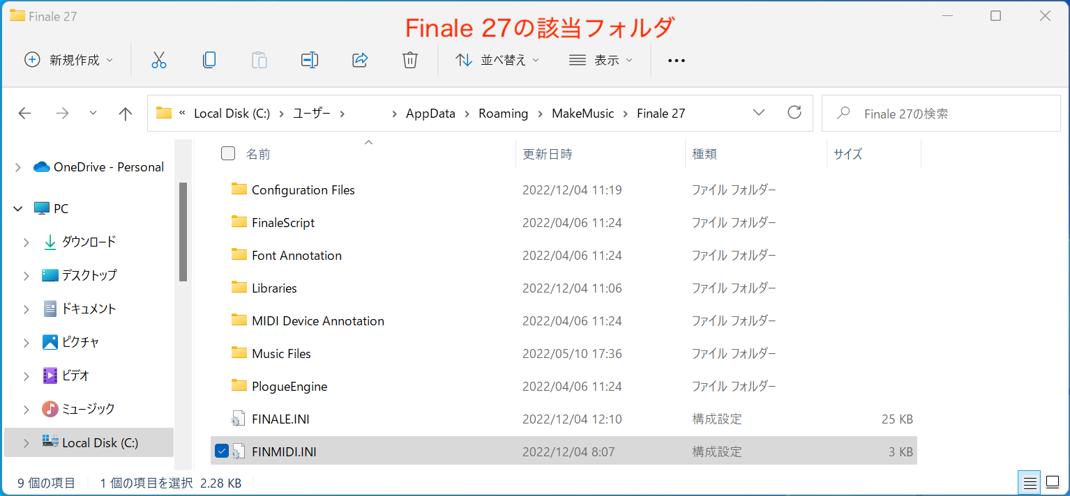Sort by サイズ column header
This screenshot has width=1070, height=496.
[x=847, y=154]
